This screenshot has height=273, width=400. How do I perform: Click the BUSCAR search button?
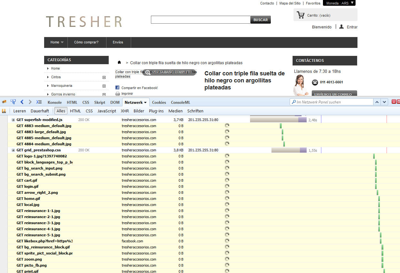tap(261, 20)
